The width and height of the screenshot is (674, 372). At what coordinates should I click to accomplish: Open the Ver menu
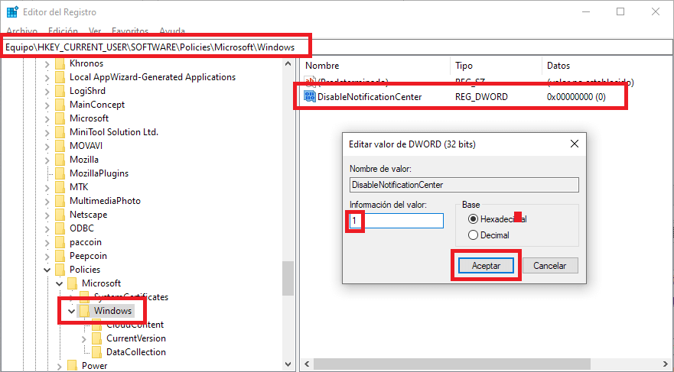[x=95, y=31]
